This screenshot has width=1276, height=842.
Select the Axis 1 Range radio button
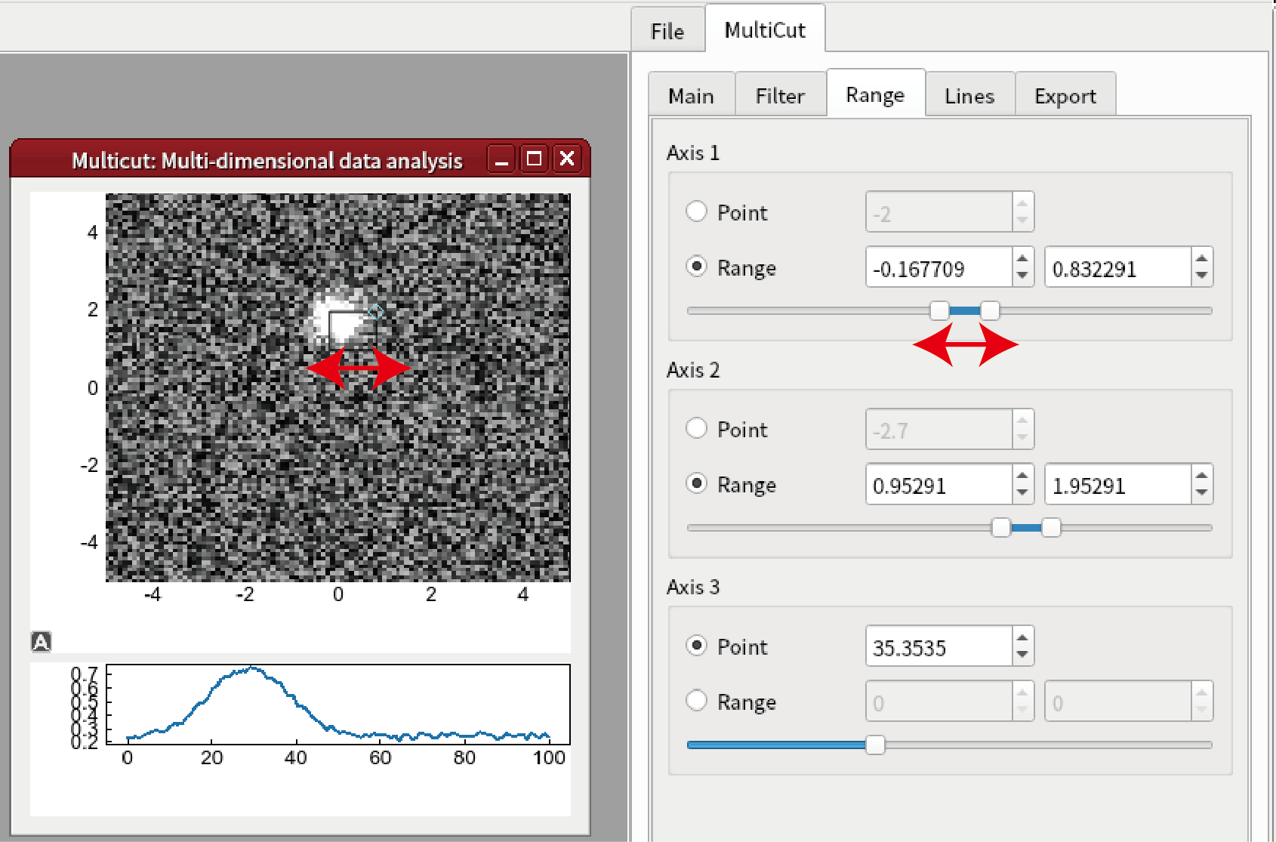point(696,267)
